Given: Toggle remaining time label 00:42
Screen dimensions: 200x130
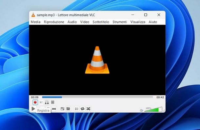Looking at the screenshot, I should coord(160,97).
